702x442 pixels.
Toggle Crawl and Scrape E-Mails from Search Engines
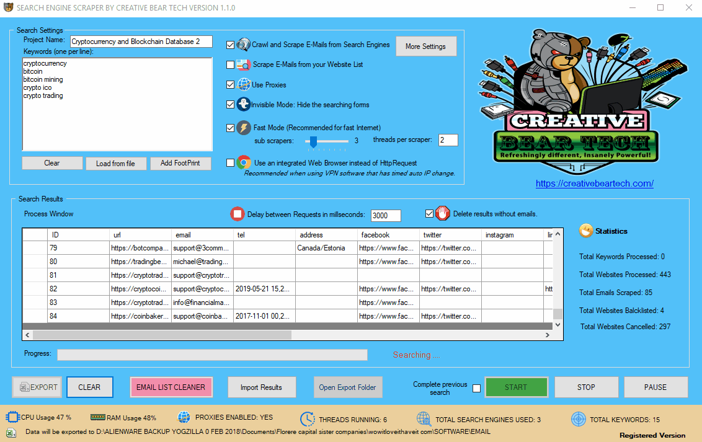click(230, 45)
